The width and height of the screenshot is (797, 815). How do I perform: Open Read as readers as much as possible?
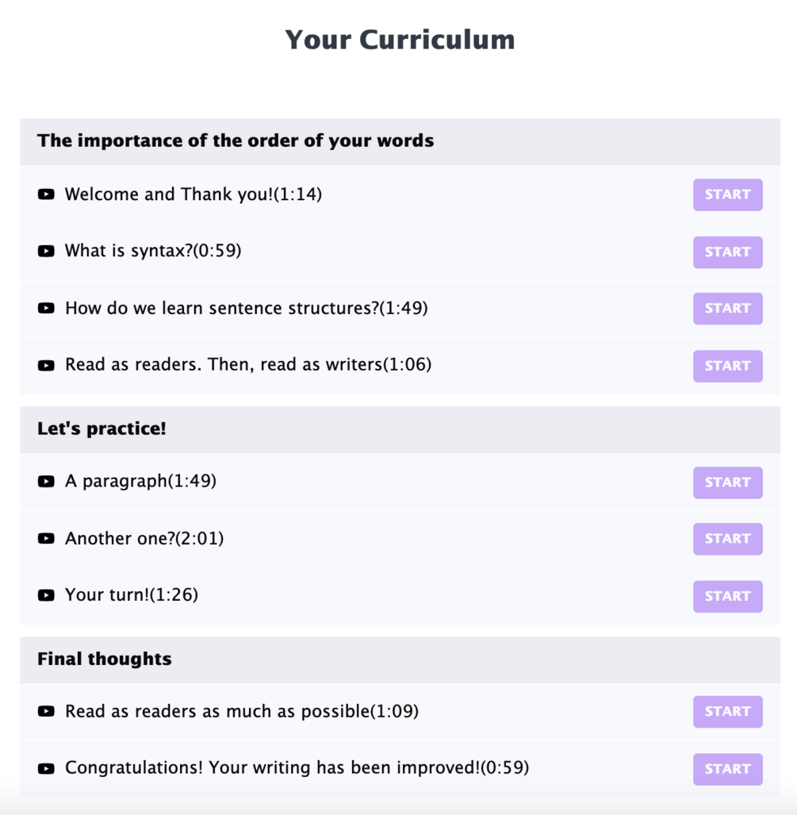[x=241, y=712]
